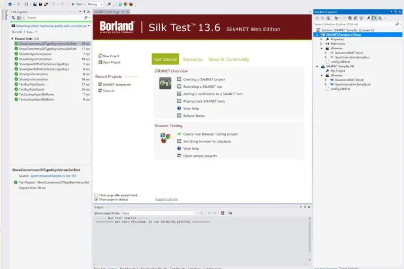Uncheck Show page on startup checkbox
This screenshot has width=404, height=269.
96,200
